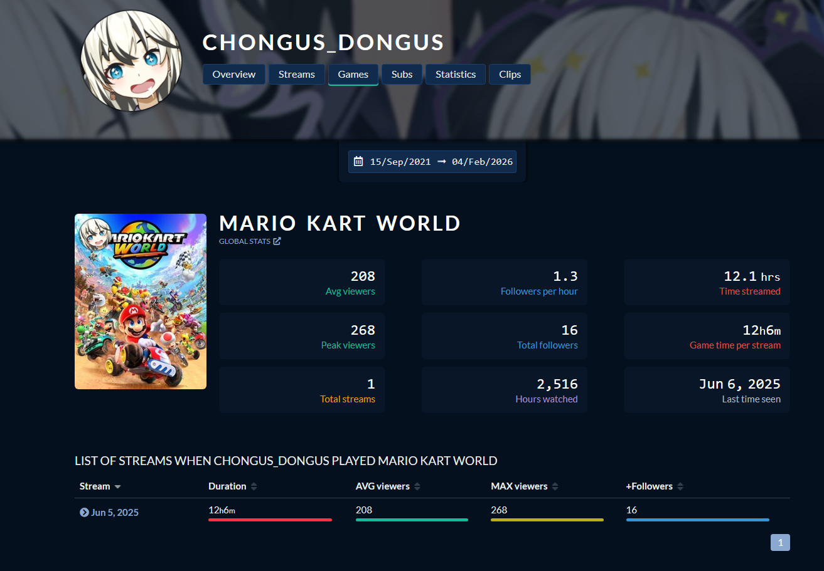Screen dimensions: 824x571
Task: Switch to the Streams tab
Action: [x=297, y=74]
